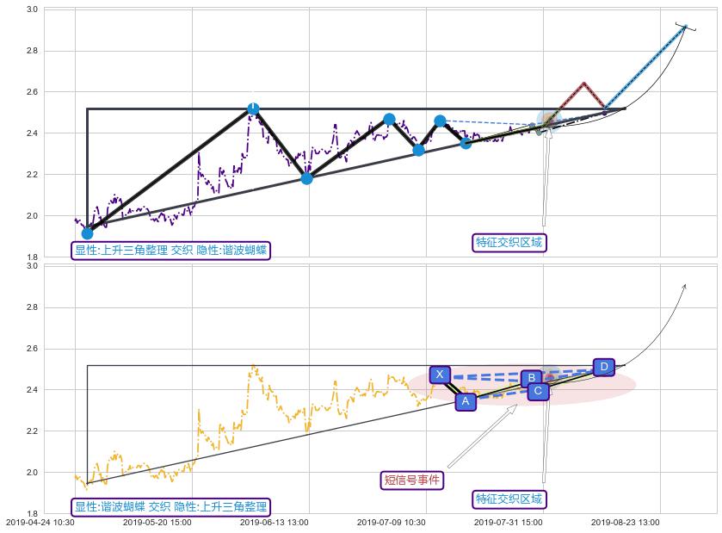This screenshot has width=722, height=533.
Task: Click the lowest blue circle near 1.9
Action: (x=87, y=233)
